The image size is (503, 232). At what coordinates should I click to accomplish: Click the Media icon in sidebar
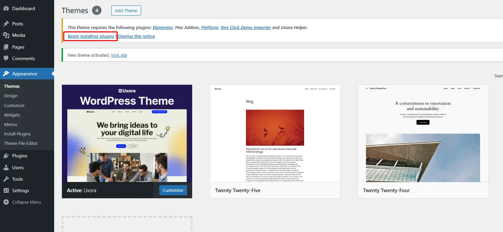click(6, 35)
